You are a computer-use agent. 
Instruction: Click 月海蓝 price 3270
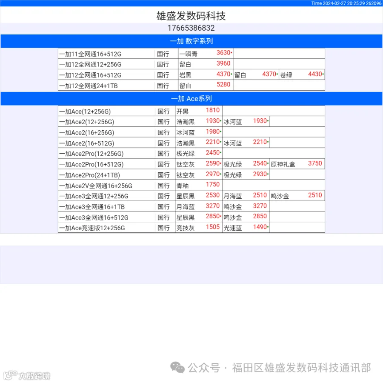[212, 206]
